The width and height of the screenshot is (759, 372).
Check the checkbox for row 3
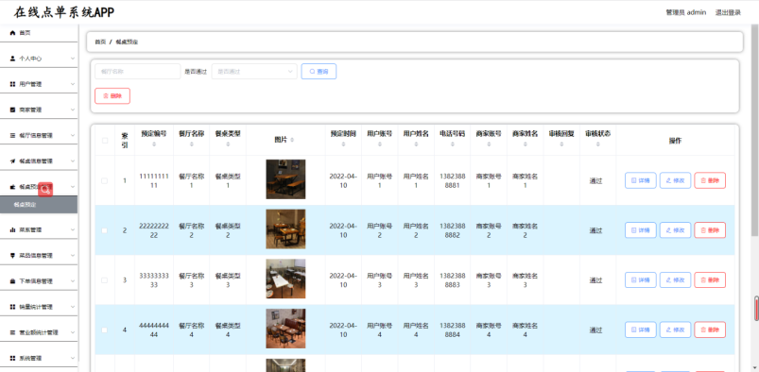click(x=105, y=280)
